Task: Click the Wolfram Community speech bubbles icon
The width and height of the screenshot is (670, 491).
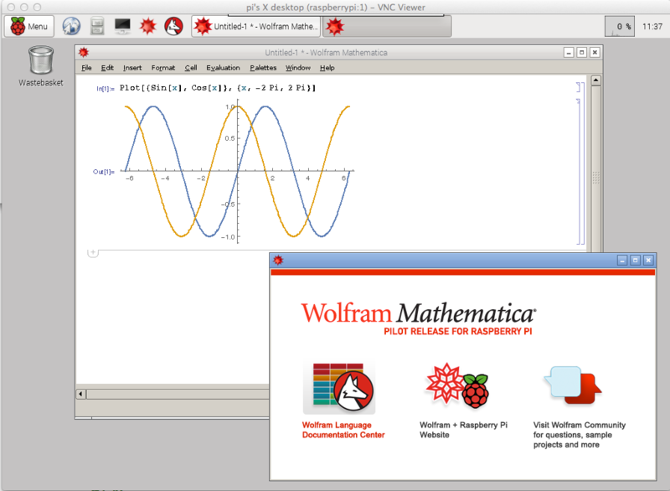Action: 573,385
